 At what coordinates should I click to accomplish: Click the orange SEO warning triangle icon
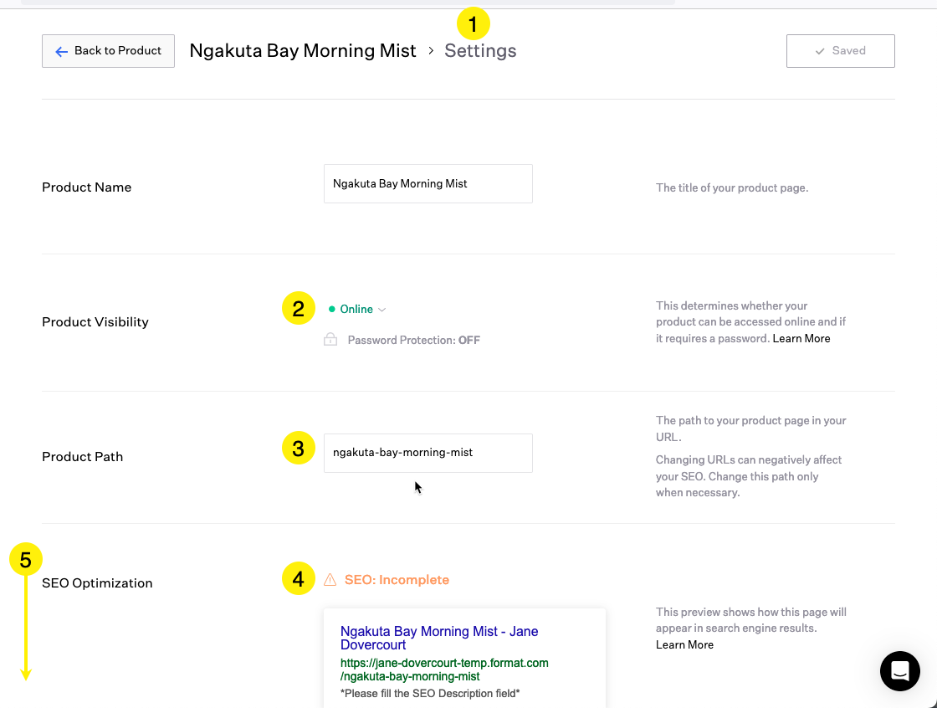(x=330, y=580)
